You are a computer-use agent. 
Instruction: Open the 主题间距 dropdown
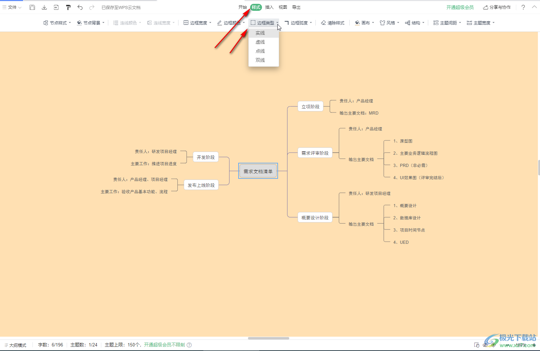447,23
